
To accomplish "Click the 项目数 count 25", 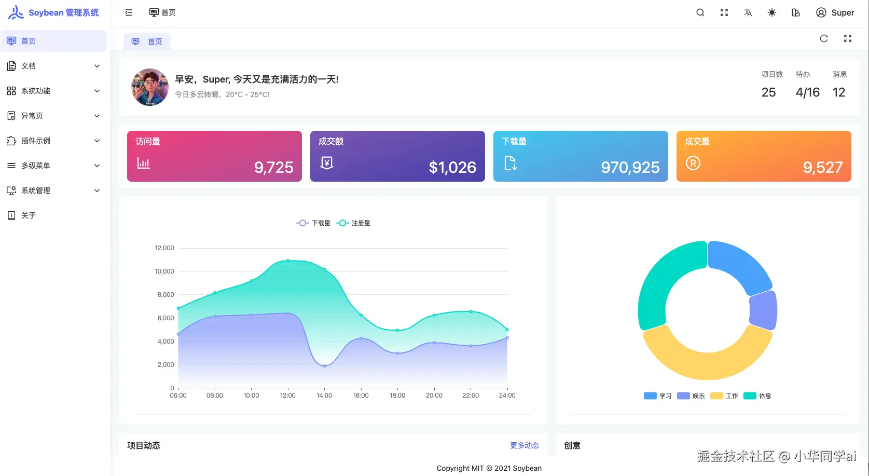I will [x=768, y=92].
